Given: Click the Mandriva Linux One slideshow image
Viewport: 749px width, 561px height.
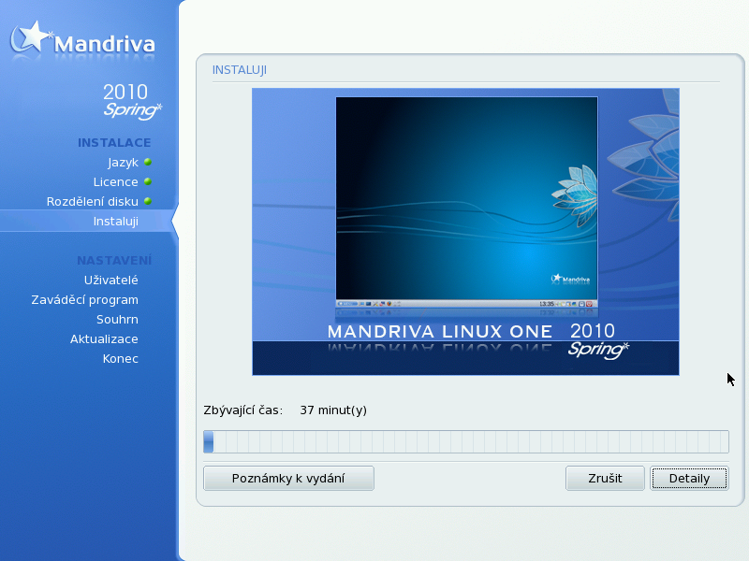Looking at the screenshot, I should (465, 231).
